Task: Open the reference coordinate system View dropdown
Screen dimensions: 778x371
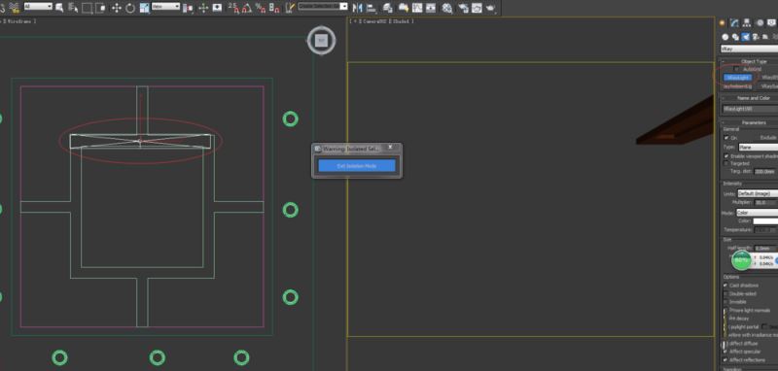Action: coord(165,6)
